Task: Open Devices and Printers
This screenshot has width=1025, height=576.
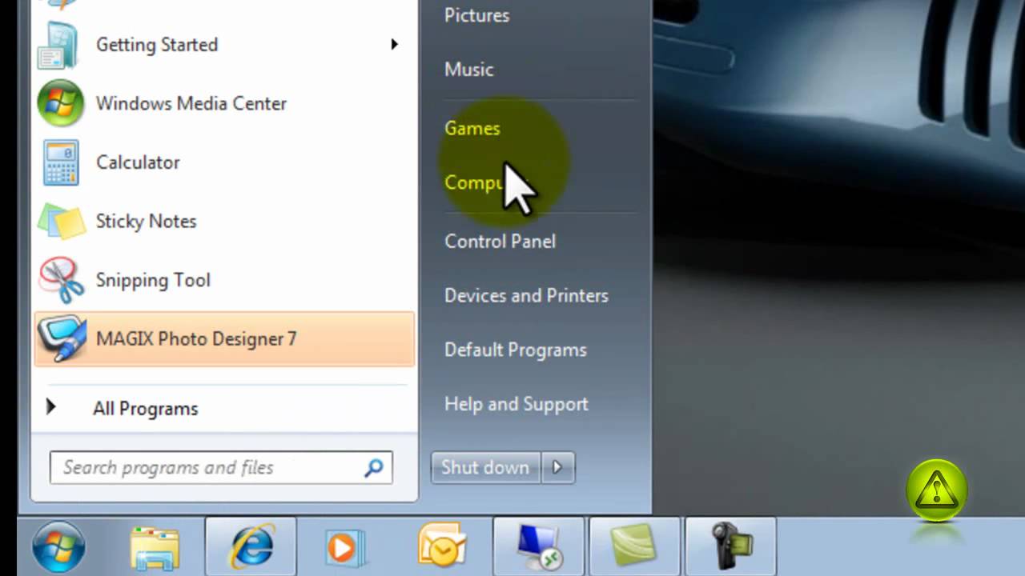Action: tap(526, 296)
